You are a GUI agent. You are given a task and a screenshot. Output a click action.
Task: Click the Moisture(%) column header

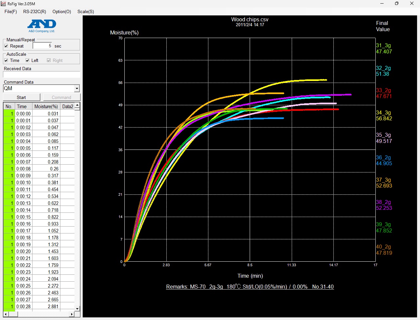(x=46, y=107)
